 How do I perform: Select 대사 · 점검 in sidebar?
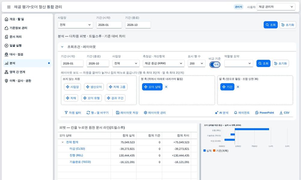[27, 54]
